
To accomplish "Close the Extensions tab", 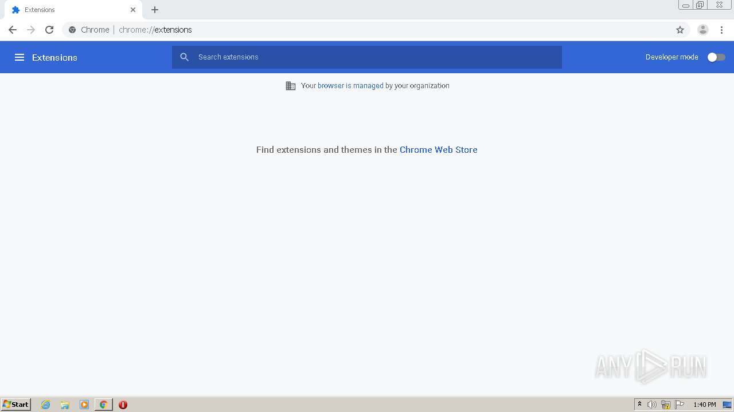I will pos(133,10).
